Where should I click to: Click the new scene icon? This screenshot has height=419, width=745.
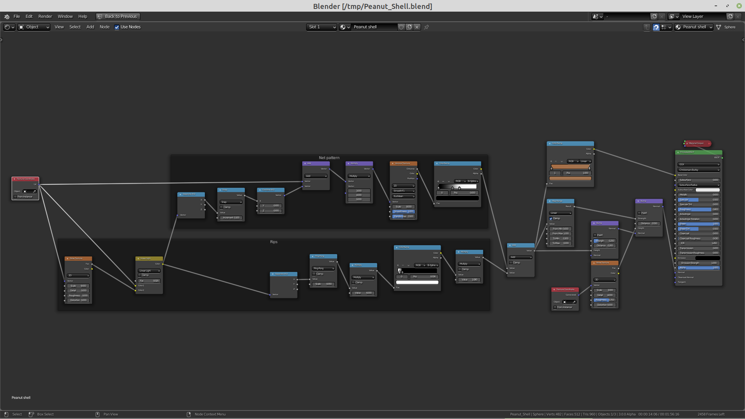click(654, 17)
